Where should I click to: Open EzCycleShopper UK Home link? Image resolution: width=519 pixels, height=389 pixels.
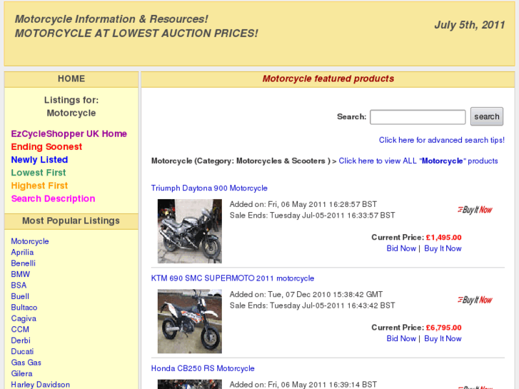point(69,133)
